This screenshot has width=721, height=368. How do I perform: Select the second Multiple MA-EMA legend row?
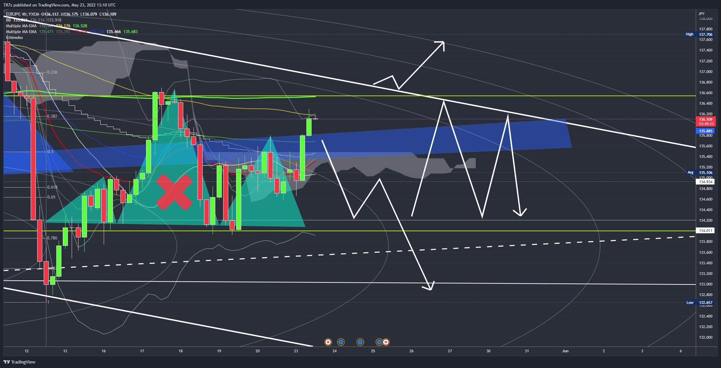(72, 32)
